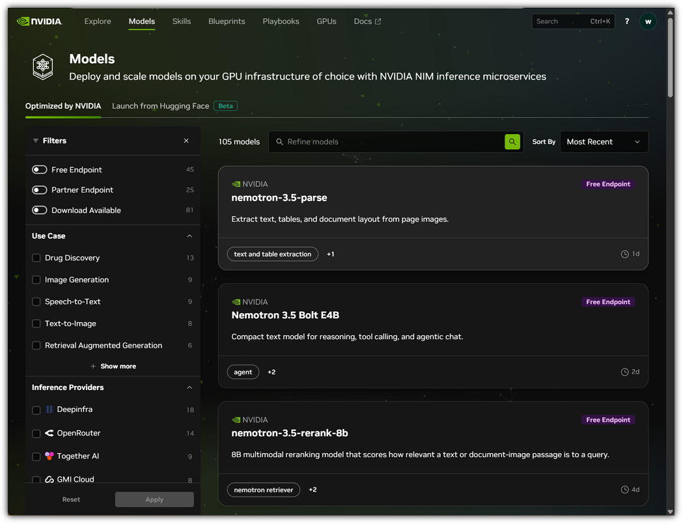Screen dimensions: 683x524
Task: Expand the +2 tags on Nemotron 3.5 Bolt E4B
Action: 272,372
